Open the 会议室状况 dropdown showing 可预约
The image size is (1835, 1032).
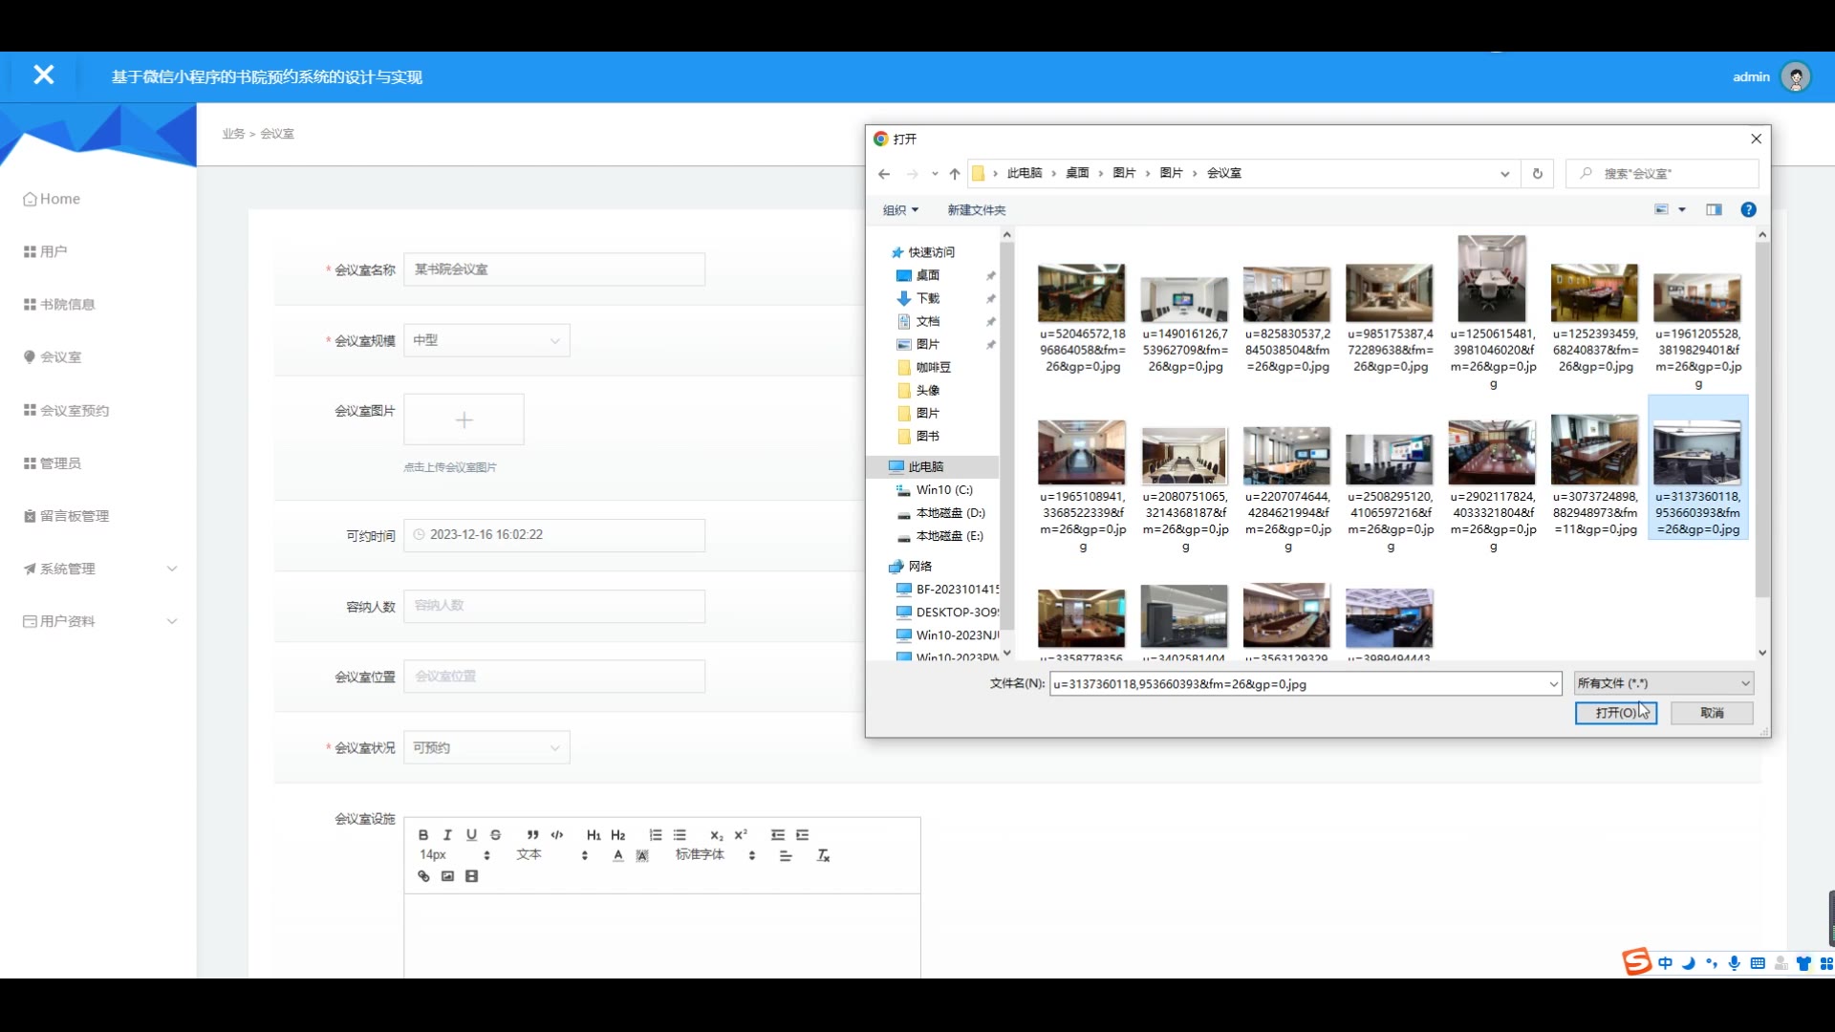(x=486, y=747)
